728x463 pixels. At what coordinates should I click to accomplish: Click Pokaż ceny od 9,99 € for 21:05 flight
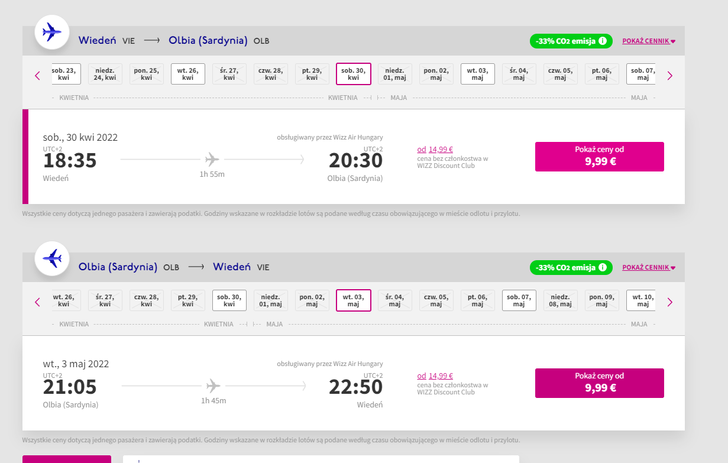click(600, 383)
